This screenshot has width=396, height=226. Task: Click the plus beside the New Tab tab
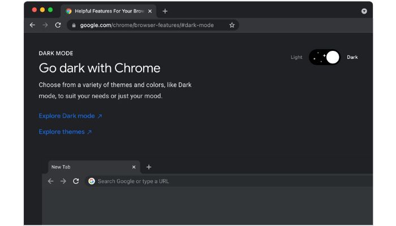(149, 167)
